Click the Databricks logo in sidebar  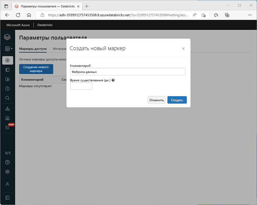(x=7, y=37)
